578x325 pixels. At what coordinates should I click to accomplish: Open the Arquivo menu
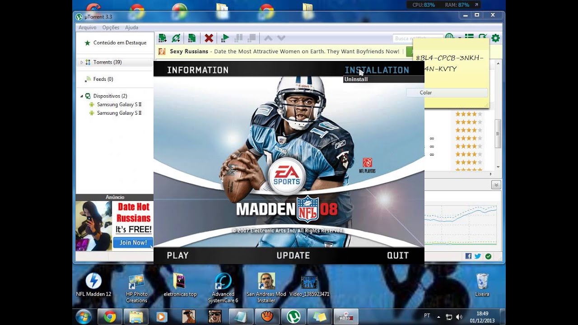[x=88, y=28]
